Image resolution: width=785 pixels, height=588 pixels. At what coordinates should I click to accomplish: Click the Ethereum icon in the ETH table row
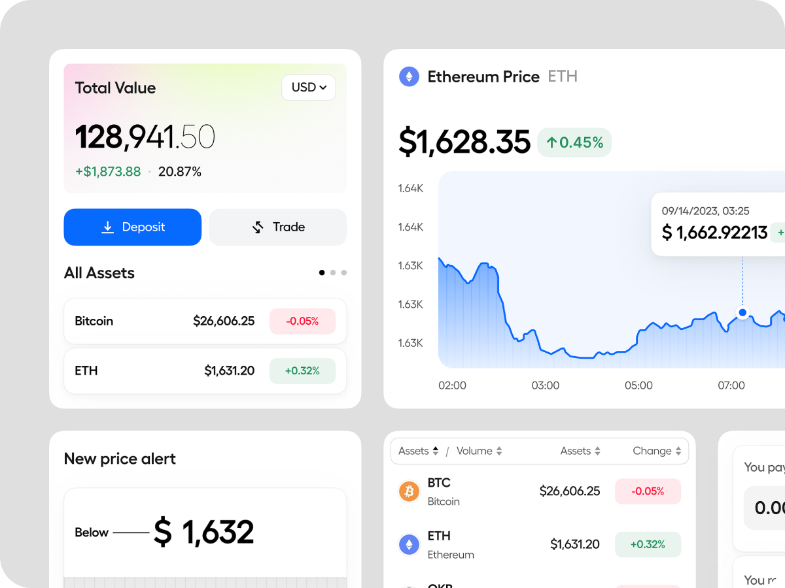pyautogui.click(x=409, y=544)
